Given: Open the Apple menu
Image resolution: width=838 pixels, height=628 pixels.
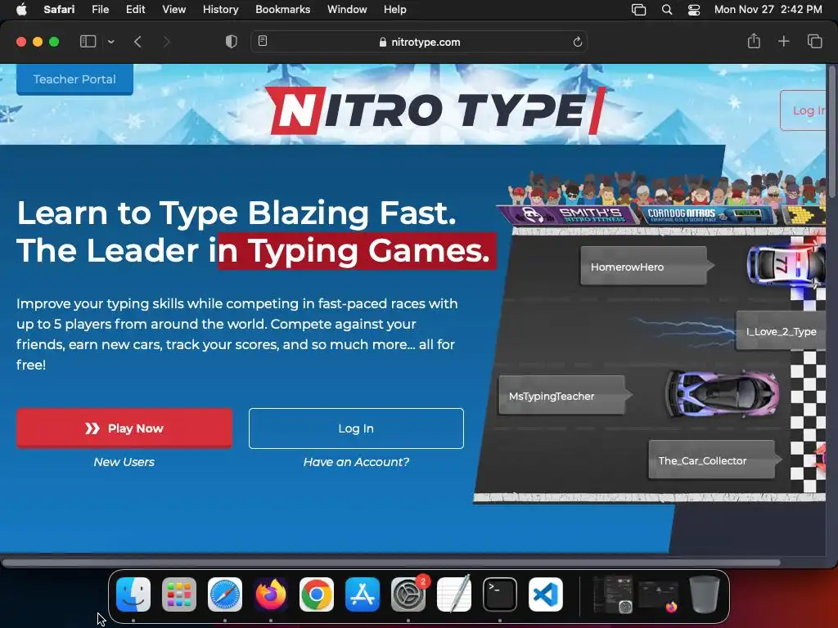Looking at the screenshot, I should [21, 10].
